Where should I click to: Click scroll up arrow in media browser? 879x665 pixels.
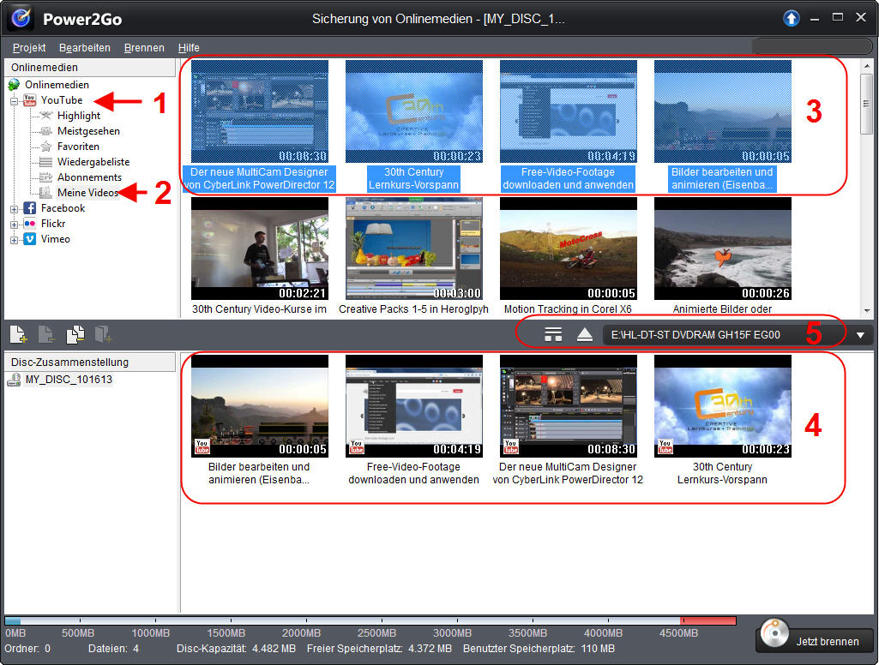tap(867, 65)
